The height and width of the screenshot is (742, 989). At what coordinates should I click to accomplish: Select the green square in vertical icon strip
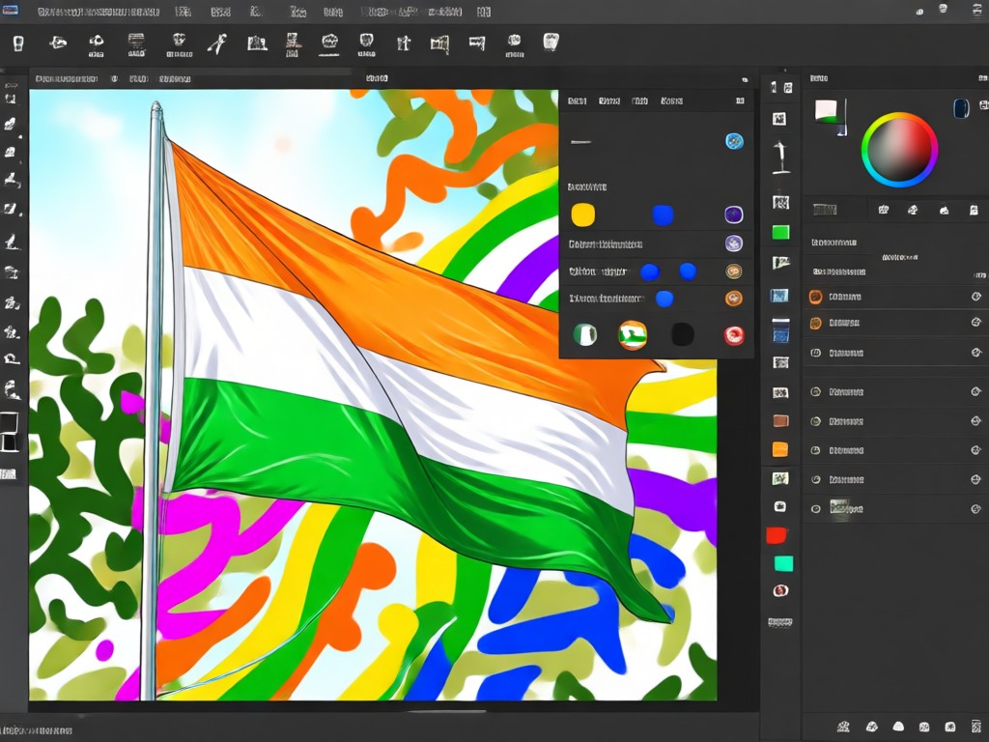point(780,232)
